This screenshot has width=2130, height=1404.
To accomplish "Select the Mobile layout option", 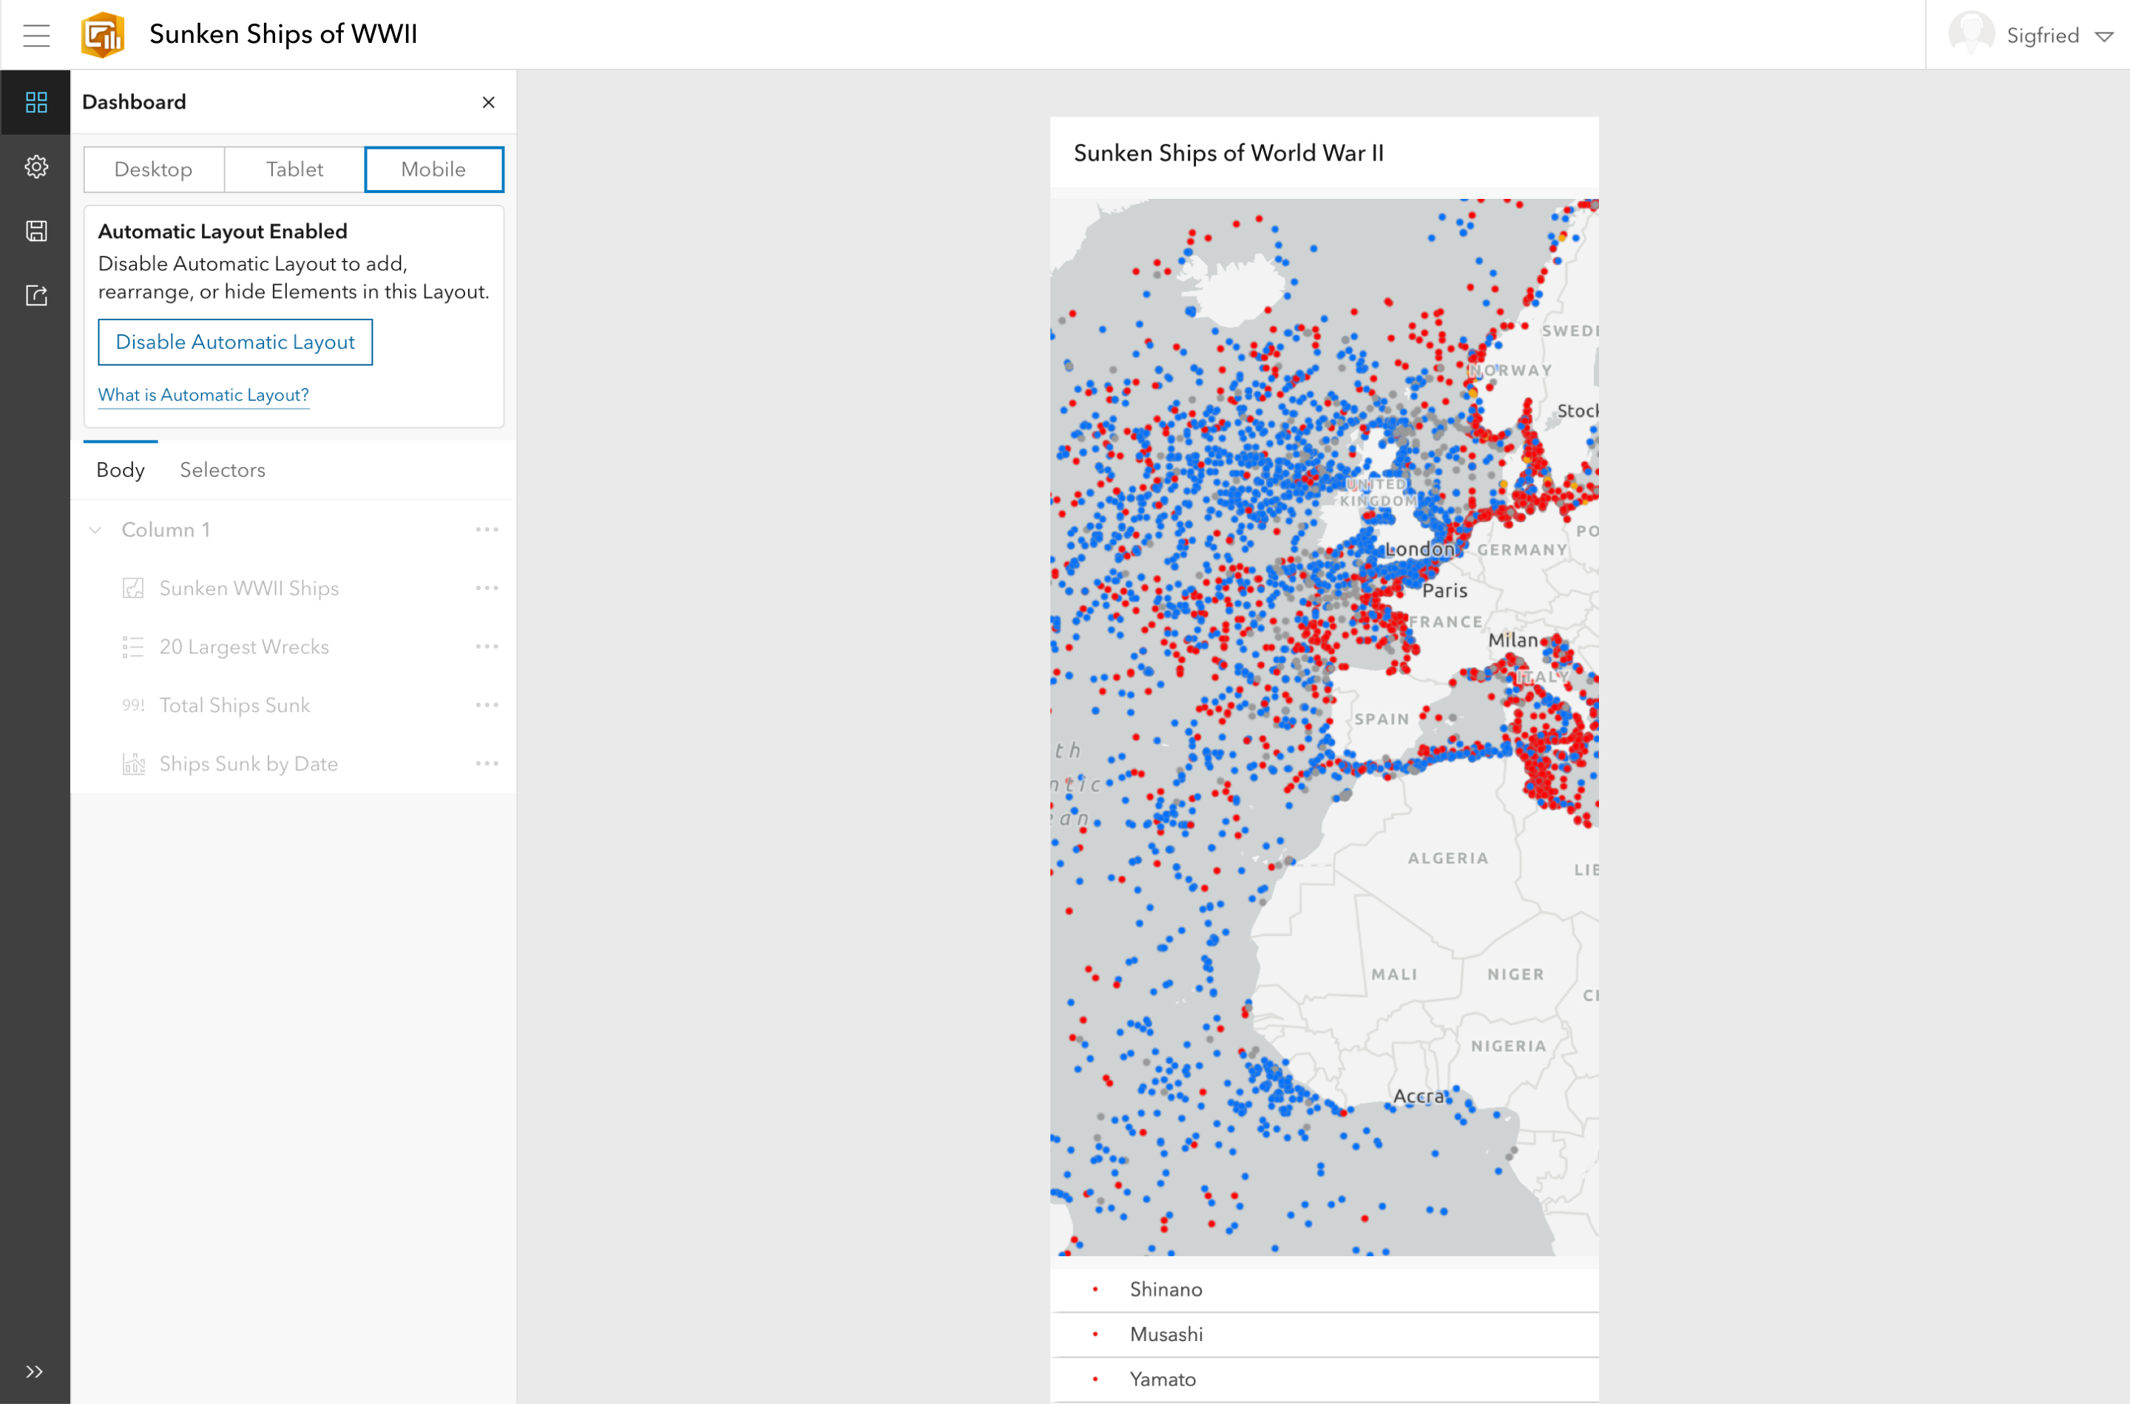I will 433,169.
